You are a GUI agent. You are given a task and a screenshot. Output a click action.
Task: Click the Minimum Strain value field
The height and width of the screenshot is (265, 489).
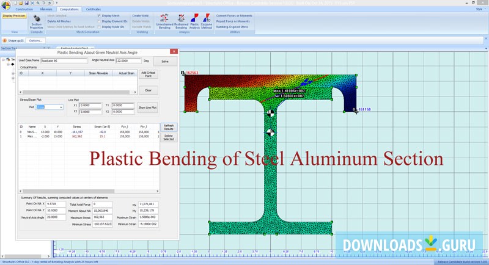(148, 224)
